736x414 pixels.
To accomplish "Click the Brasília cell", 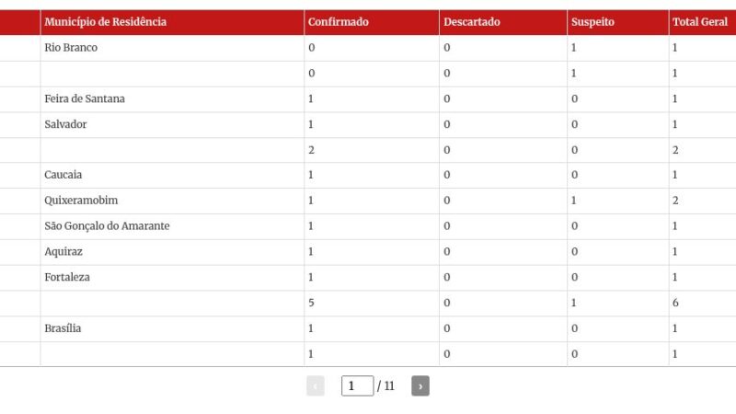I will pyautogui.click(x=63, y=328).
